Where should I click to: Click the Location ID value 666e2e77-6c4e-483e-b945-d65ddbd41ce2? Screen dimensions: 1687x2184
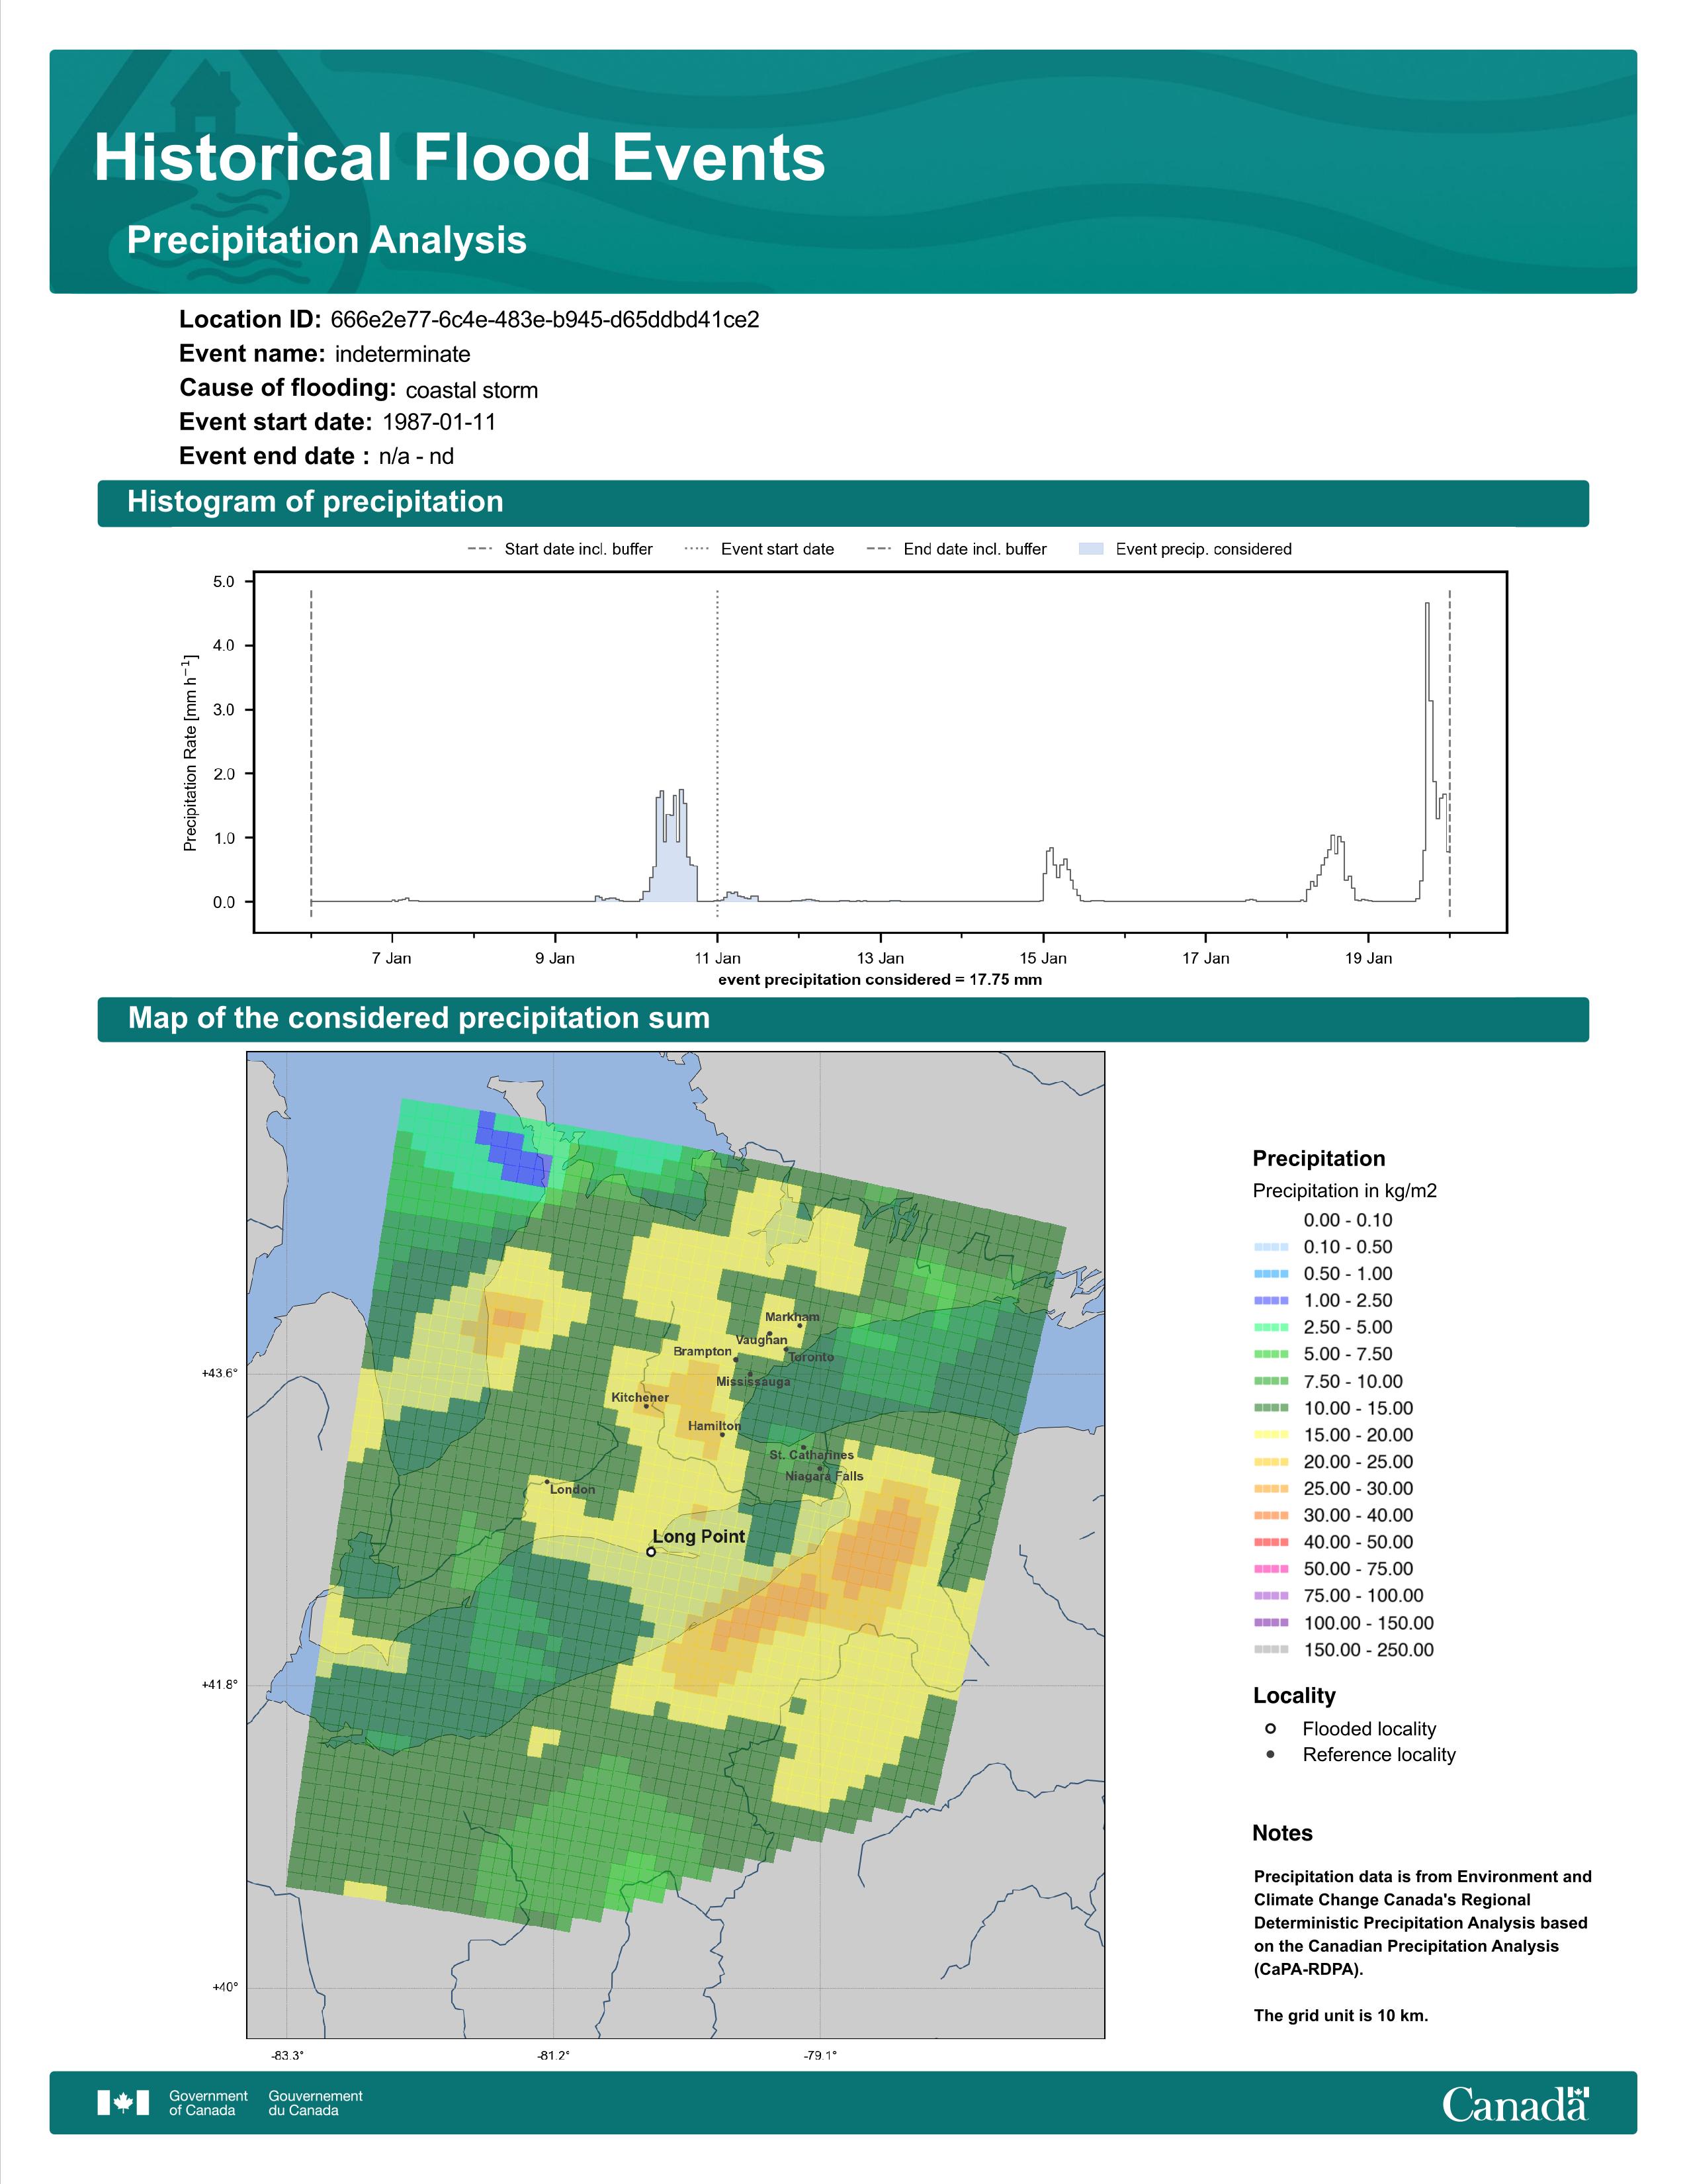(x=544, y=320)
